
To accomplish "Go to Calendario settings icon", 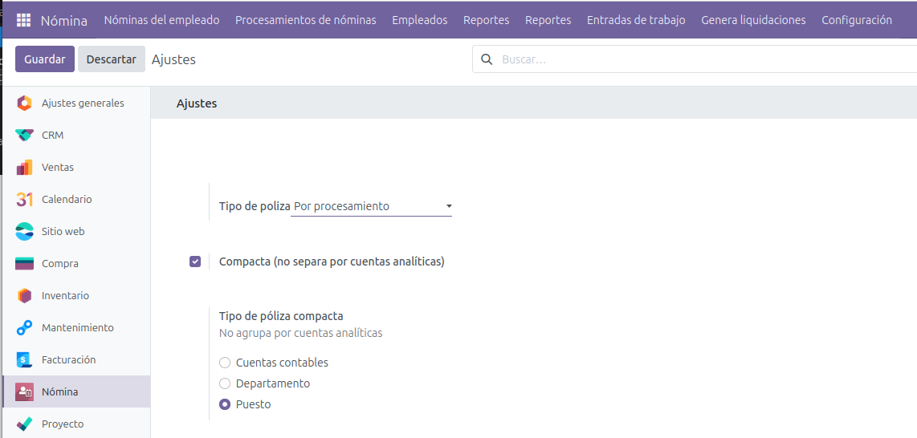I will (25, 199).
